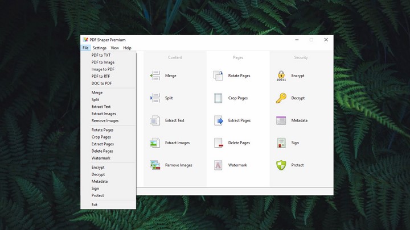Click the Extract Pages arrow icon
Image resolution: width=410 pixels, height=230 pixels.
point(218,120)
